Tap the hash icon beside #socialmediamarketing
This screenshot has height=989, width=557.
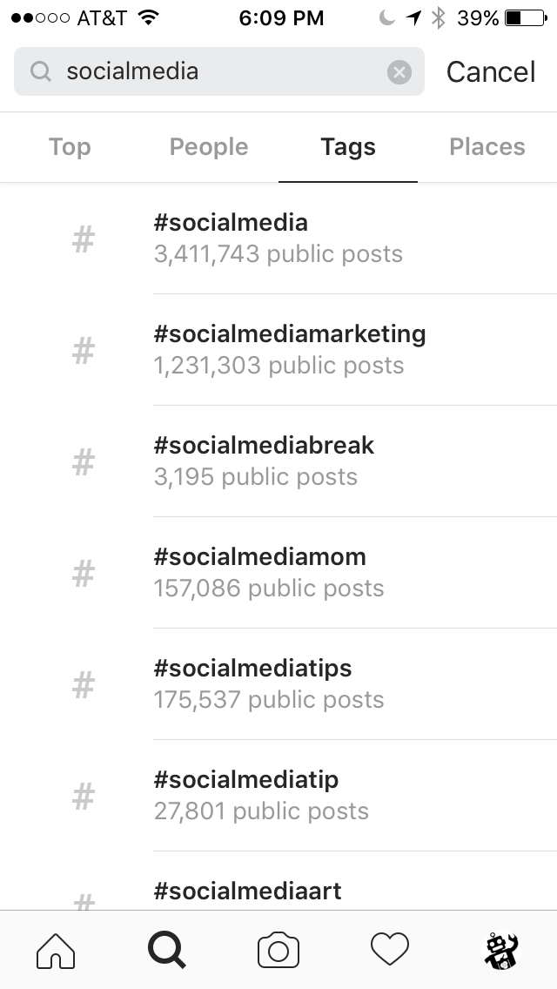tap(83, 350)
